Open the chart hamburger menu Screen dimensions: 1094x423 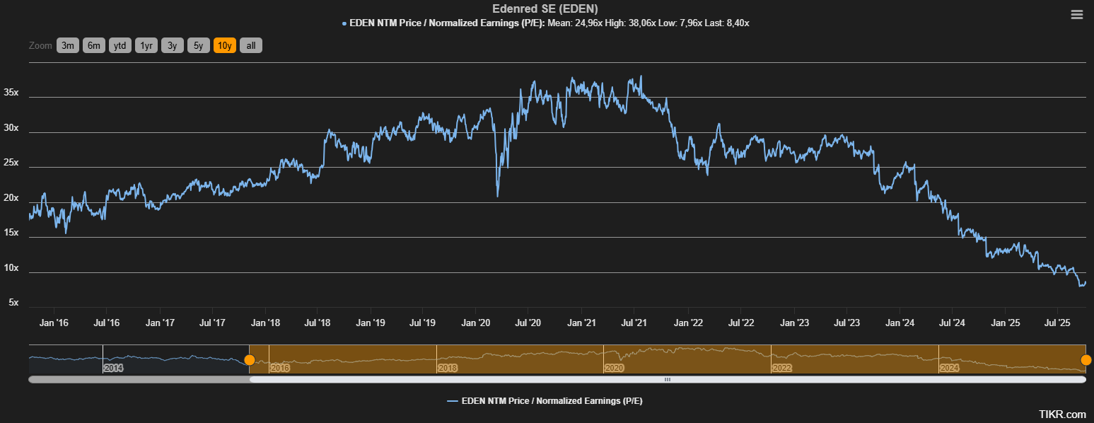click(1076, 14)
